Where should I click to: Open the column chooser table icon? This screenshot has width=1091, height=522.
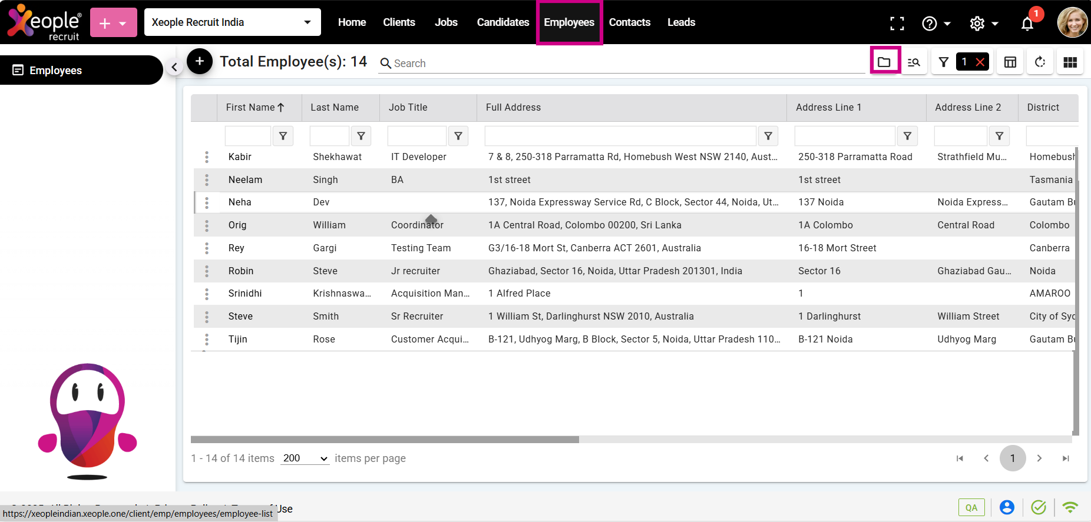coord(1010,62)
